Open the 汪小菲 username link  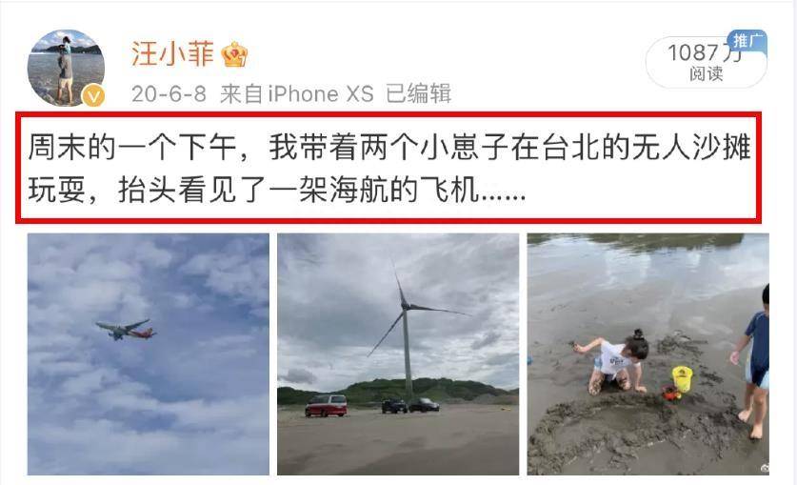pyautogui.click(x=172, y=54)
